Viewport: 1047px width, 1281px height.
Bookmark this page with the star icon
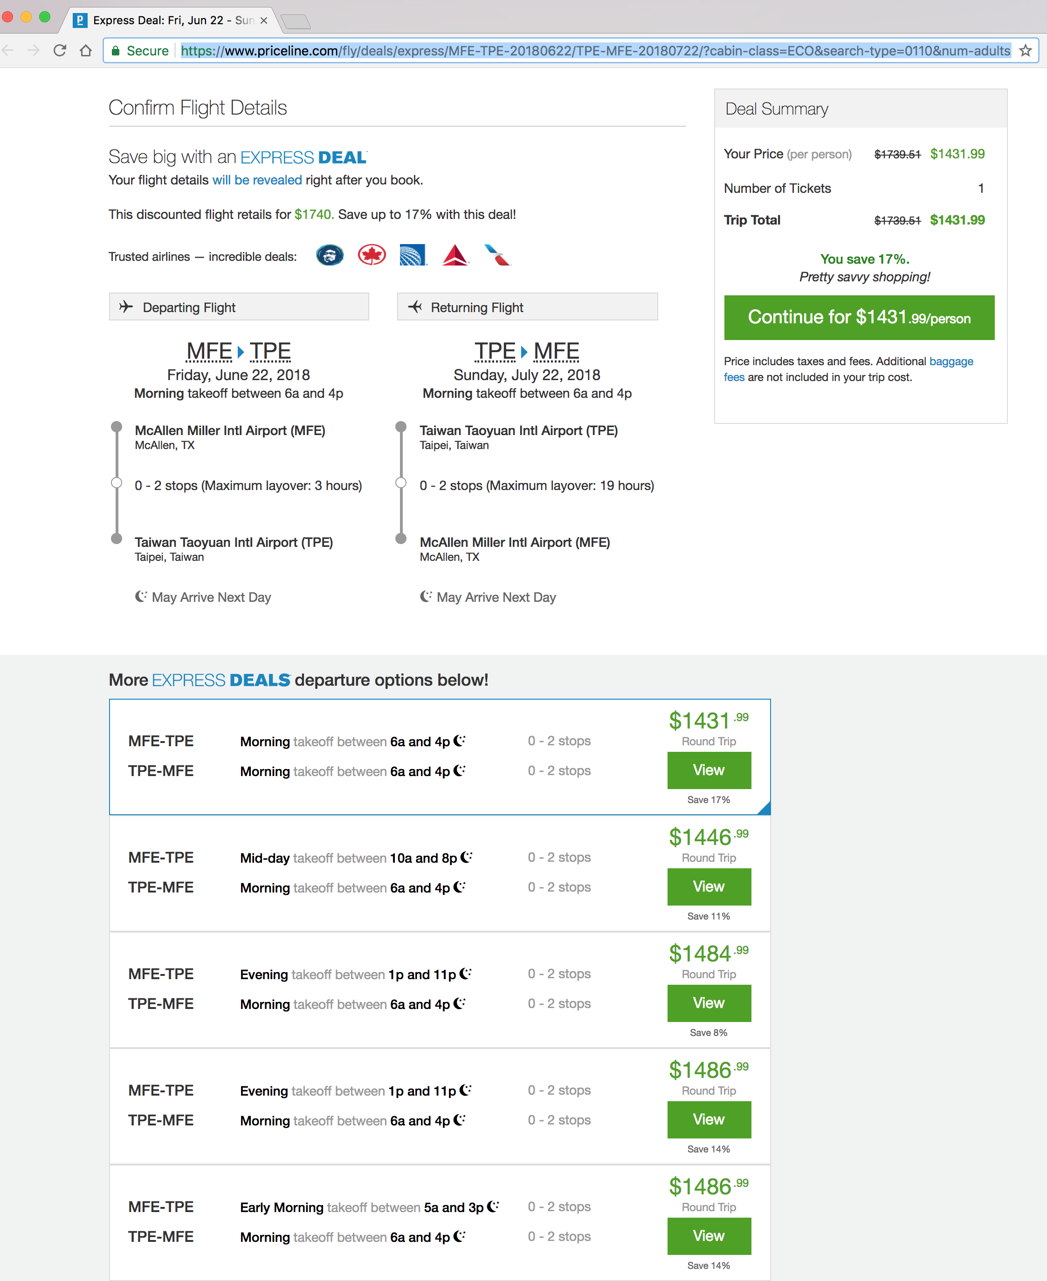1025,51
